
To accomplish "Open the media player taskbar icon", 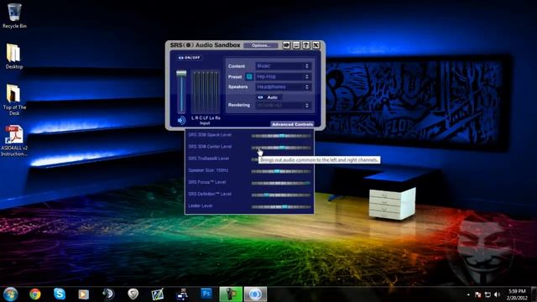I will pyautogui.click(x=84, y=294).
